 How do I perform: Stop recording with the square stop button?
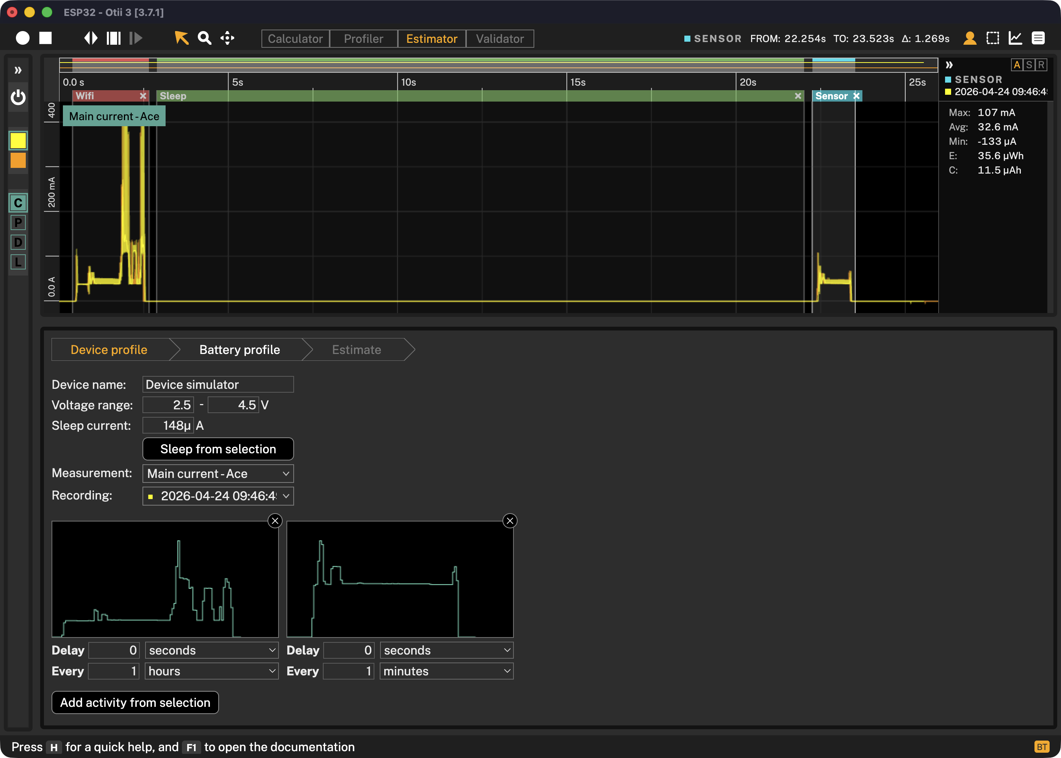[45, 38]
